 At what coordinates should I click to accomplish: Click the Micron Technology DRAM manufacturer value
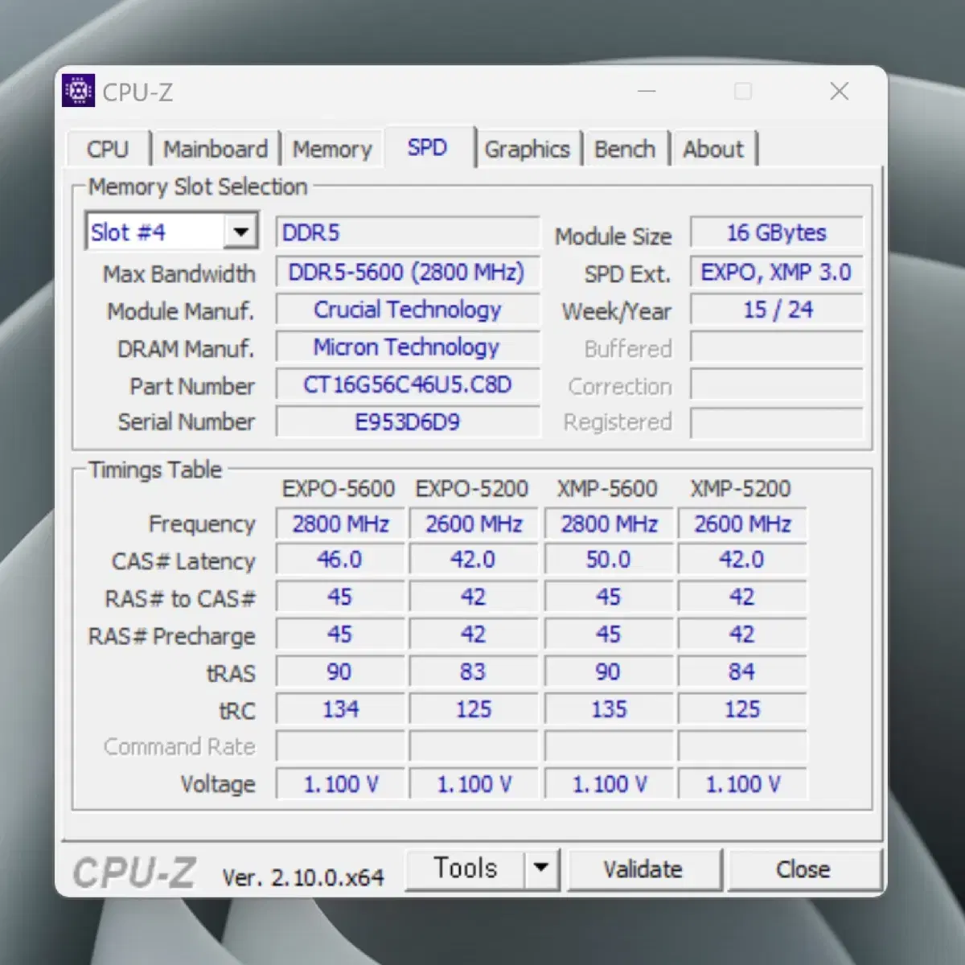(408, 347)
